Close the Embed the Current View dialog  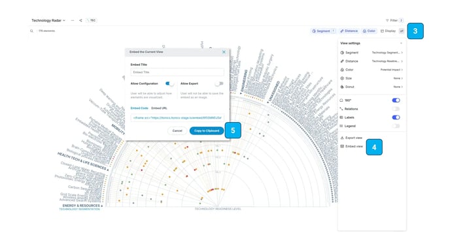pyautogui.click(x=224, y=52)
